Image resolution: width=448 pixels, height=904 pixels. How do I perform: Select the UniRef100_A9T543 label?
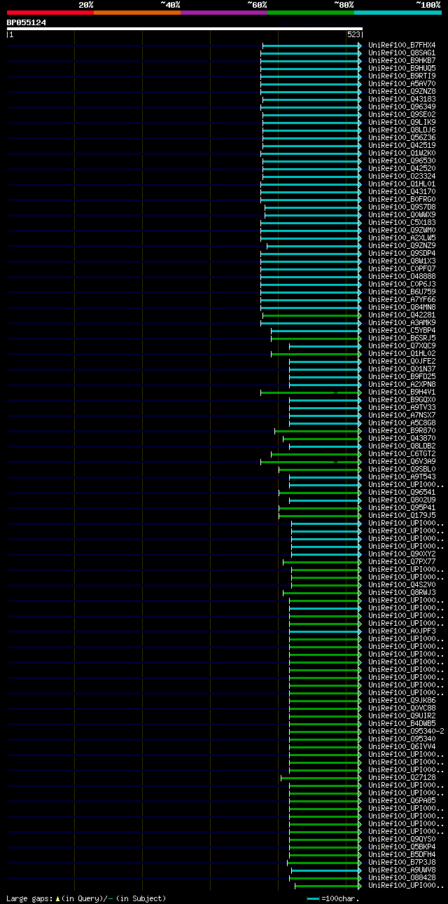[402, 477]
